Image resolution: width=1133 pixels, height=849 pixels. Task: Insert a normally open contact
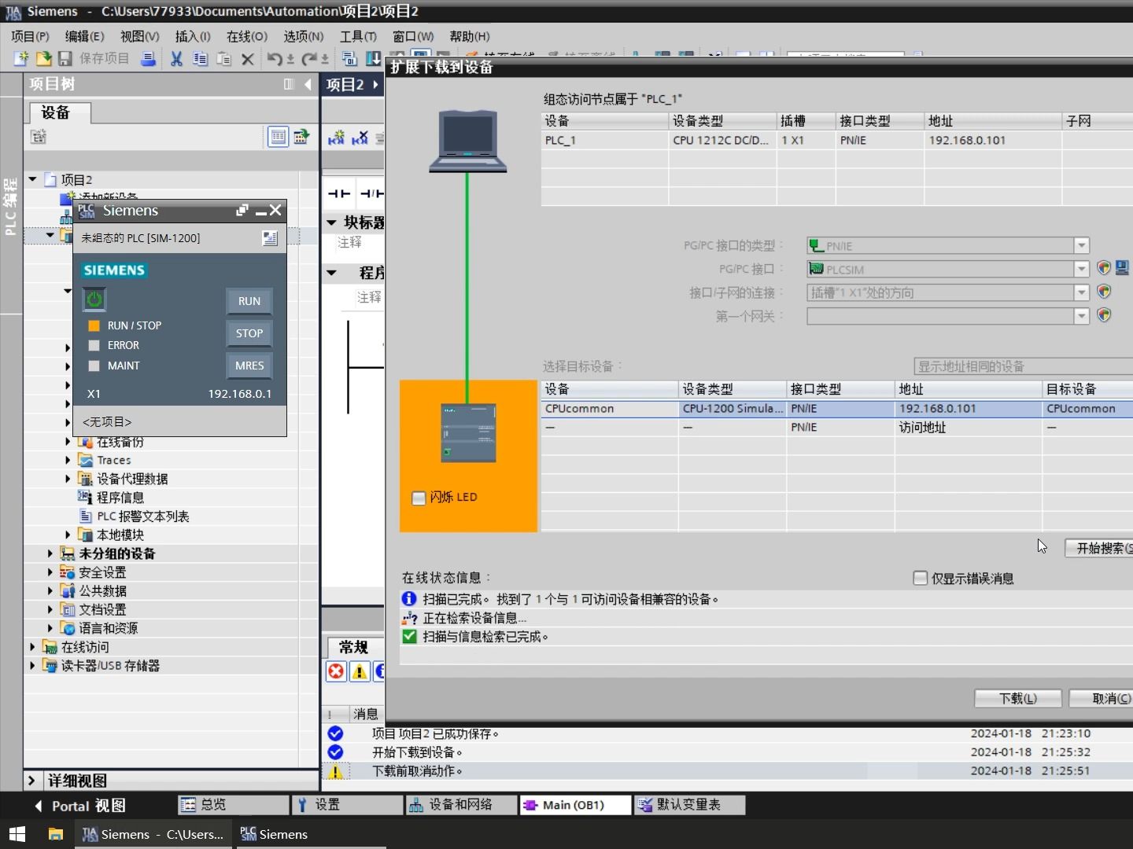(x=338, y=193)
